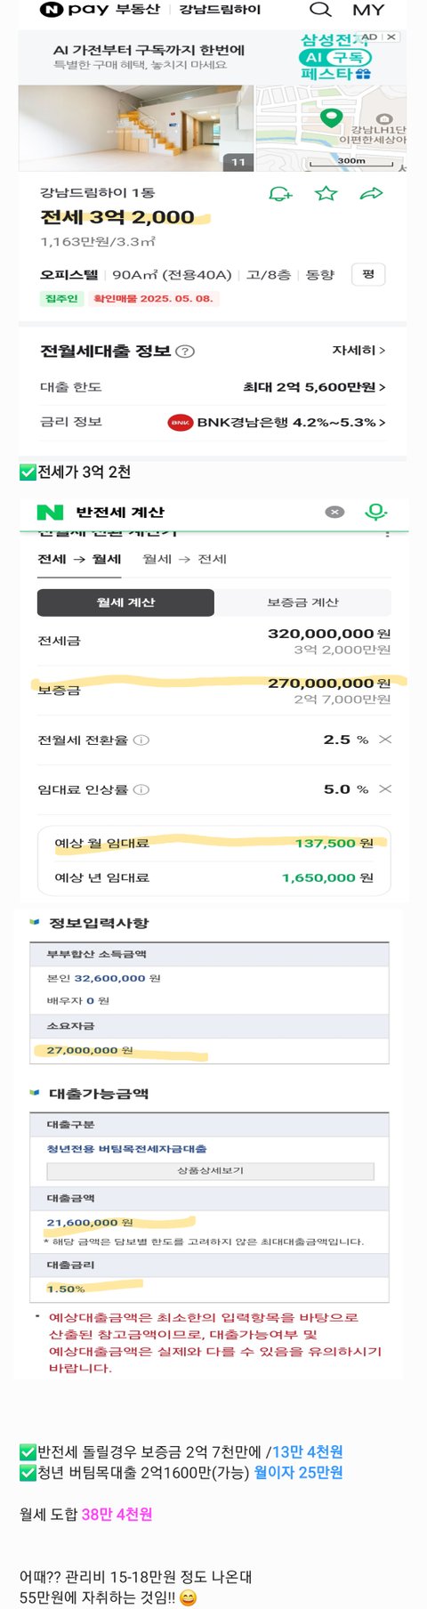The height and width of the screenshot is (1609, 427).
Task: Remove 임대료 인상률 value with X
Action: pos(385,788)
